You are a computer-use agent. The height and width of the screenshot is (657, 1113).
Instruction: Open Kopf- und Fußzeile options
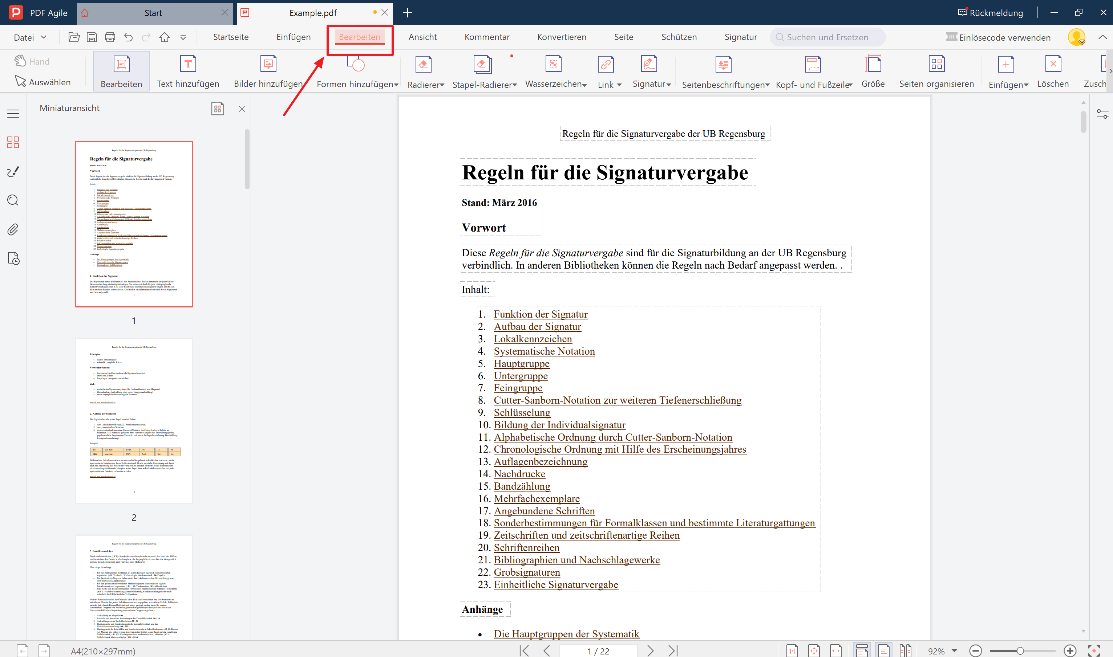point(814,71)
